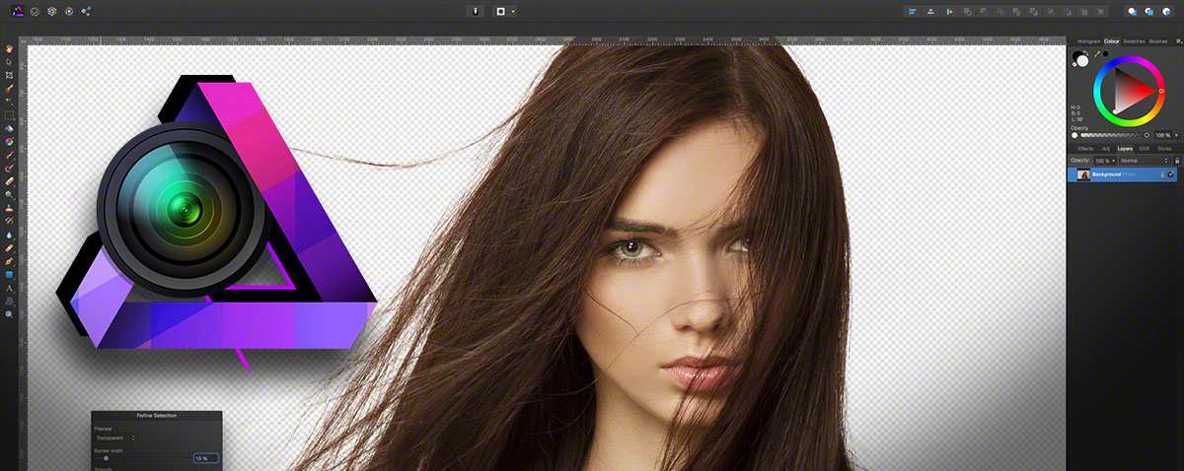Viewport: 1184px width, 471px height.
Task: Select the hand View tool
Action: (x=10, y=48)
